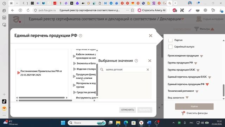Switch to Старый интерфейс
Image resolution: width=225 pixels, height=127 pixels.
[210, 19]
